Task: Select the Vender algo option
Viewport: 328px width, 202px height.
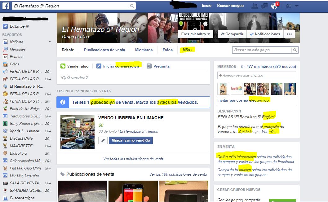Action: coord(74,66)
